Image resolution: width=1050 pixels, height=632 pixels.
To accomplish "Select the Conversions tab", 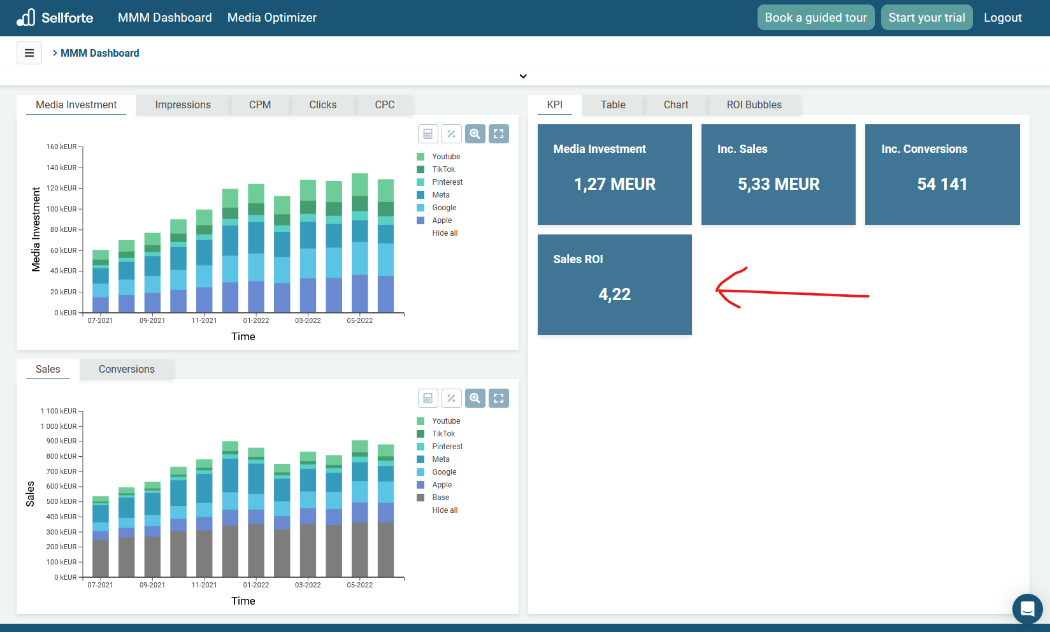I will (x=126, y=370).
